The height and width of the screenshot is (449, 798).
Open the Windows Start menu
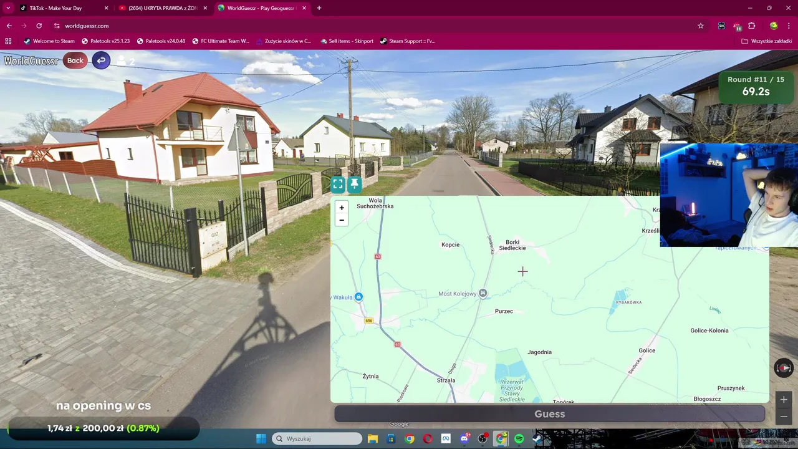click(x=261, y=438)
